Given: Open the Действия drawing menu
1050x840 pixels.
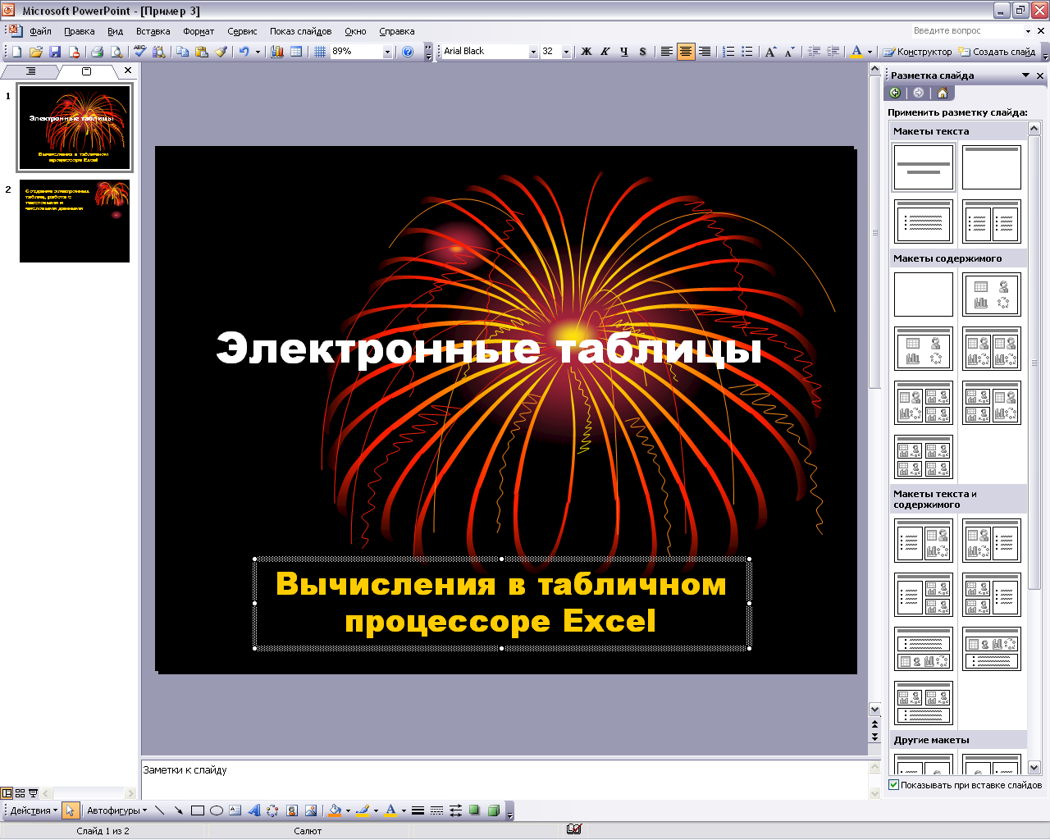Looking at the screenshot, I should click(x=34, y=810).
